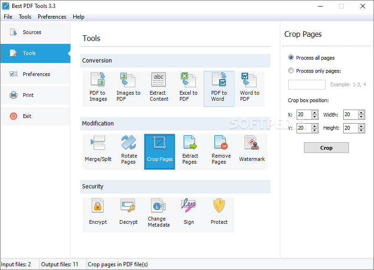Click the Y position value field
This screenshot has height=270, width=374.
pyautogui.click(x=304, y=128)
